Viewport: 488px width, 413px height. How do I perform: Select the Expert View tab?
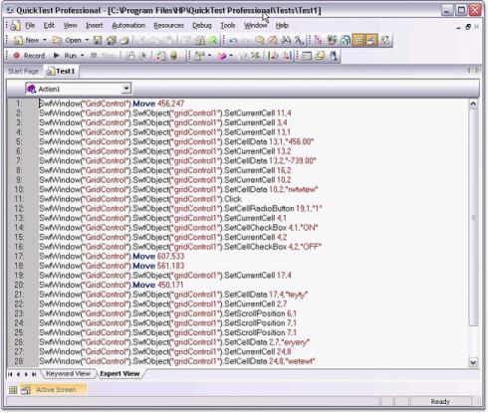[120, 374]
